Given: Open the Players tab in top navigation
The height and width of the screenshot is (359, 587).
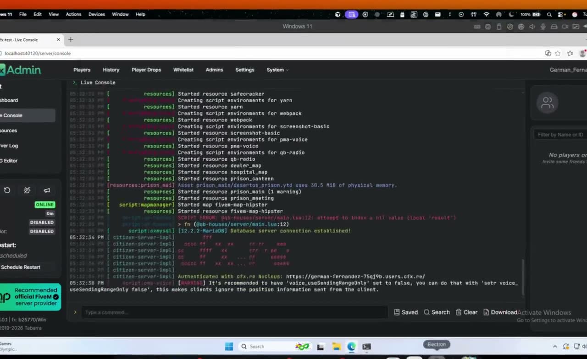Looking at the screenshot, I should click(x=82, y=70).
